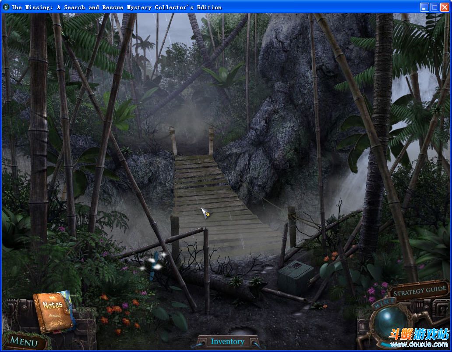Click the game icon in title bar
The width and height of the screenshot is (452, 352).
[6, 7]
